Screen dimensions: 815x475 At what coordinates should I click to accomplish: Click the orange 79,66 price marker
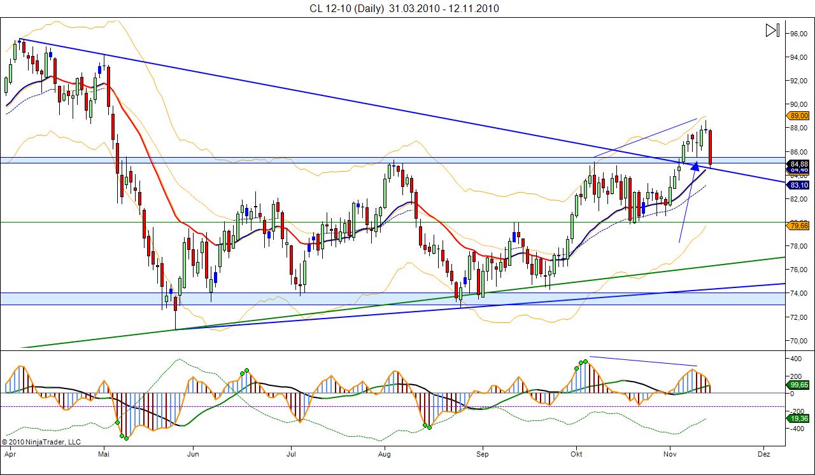click(x=798, y=225)
